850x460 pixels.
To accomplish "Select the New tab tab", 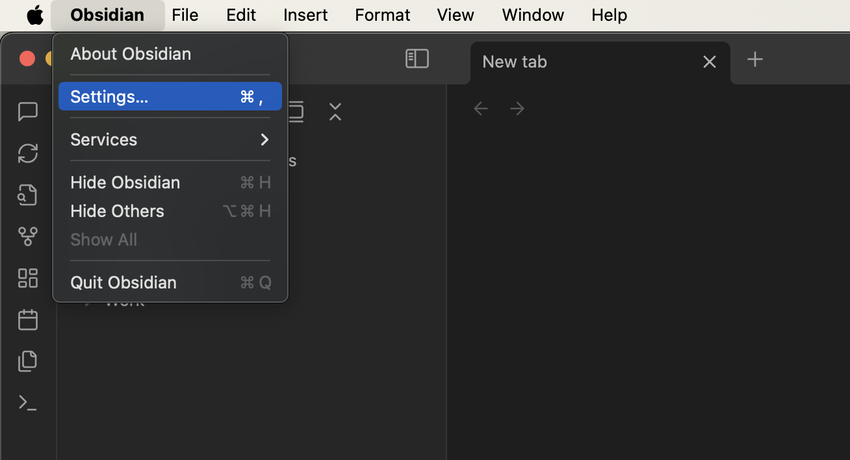I will tap(600, 62).
